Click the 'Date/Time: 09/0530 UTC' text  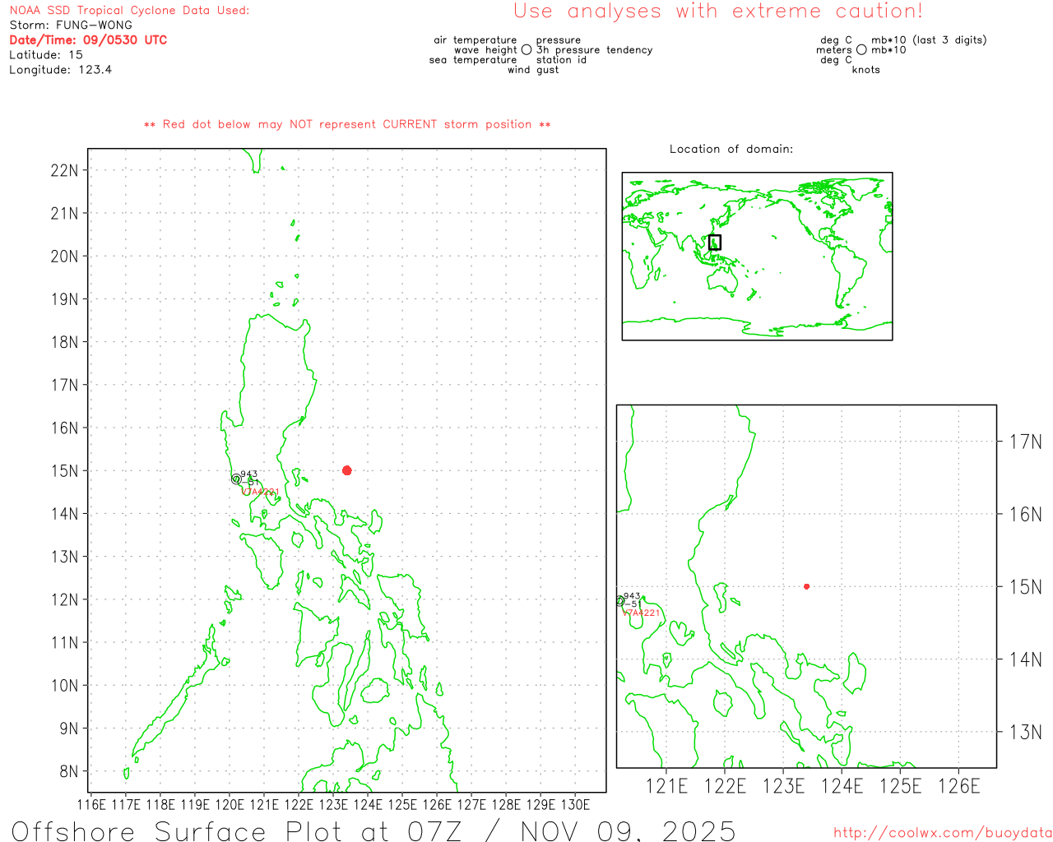click(88, 40)
